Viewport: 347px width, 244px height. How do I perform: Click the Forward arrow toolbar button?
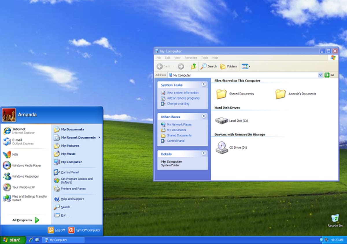coord(181,66)
